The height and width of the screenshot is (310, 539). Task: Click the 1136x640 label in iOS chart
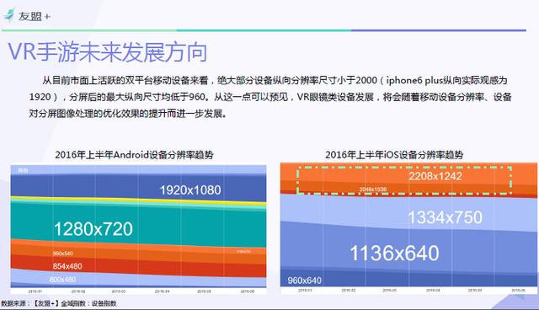(394, 253)
